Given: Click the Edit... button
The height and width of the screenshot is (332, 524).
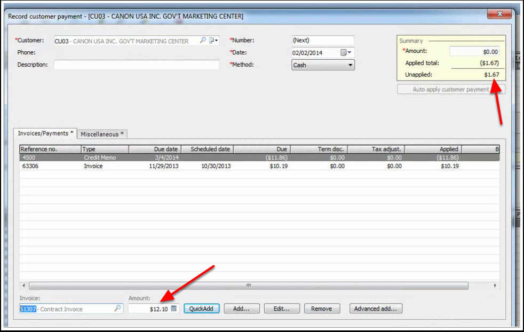Looking at the screenshot, I should 281,309.
